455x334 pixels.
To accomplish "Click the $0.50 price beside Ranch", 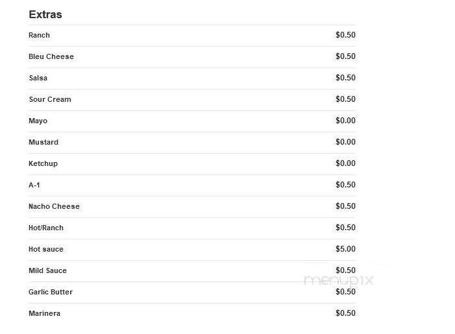I will pos(345,35).
